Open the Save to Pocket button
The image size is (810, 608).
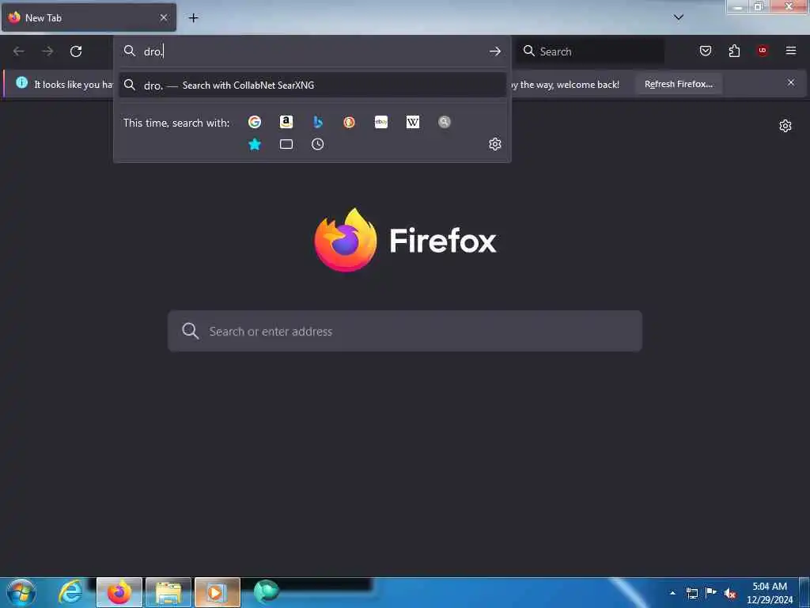point(706,51)
